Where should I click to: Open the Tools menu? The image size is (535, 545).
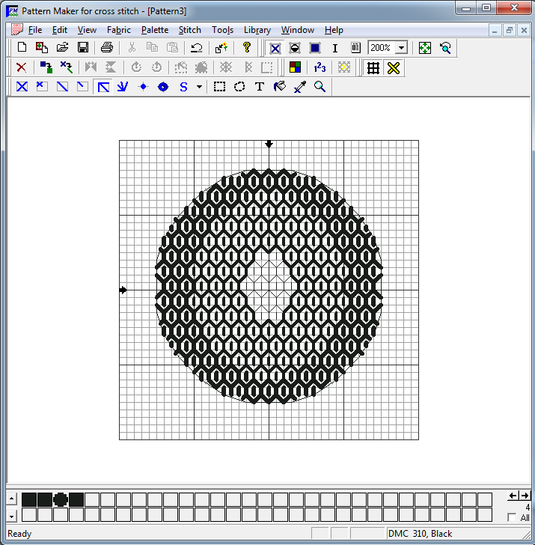click(x=223, y=30)
